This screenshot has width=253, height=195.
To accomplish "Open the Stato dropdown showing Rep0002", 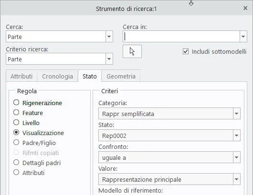I will 237,136.
